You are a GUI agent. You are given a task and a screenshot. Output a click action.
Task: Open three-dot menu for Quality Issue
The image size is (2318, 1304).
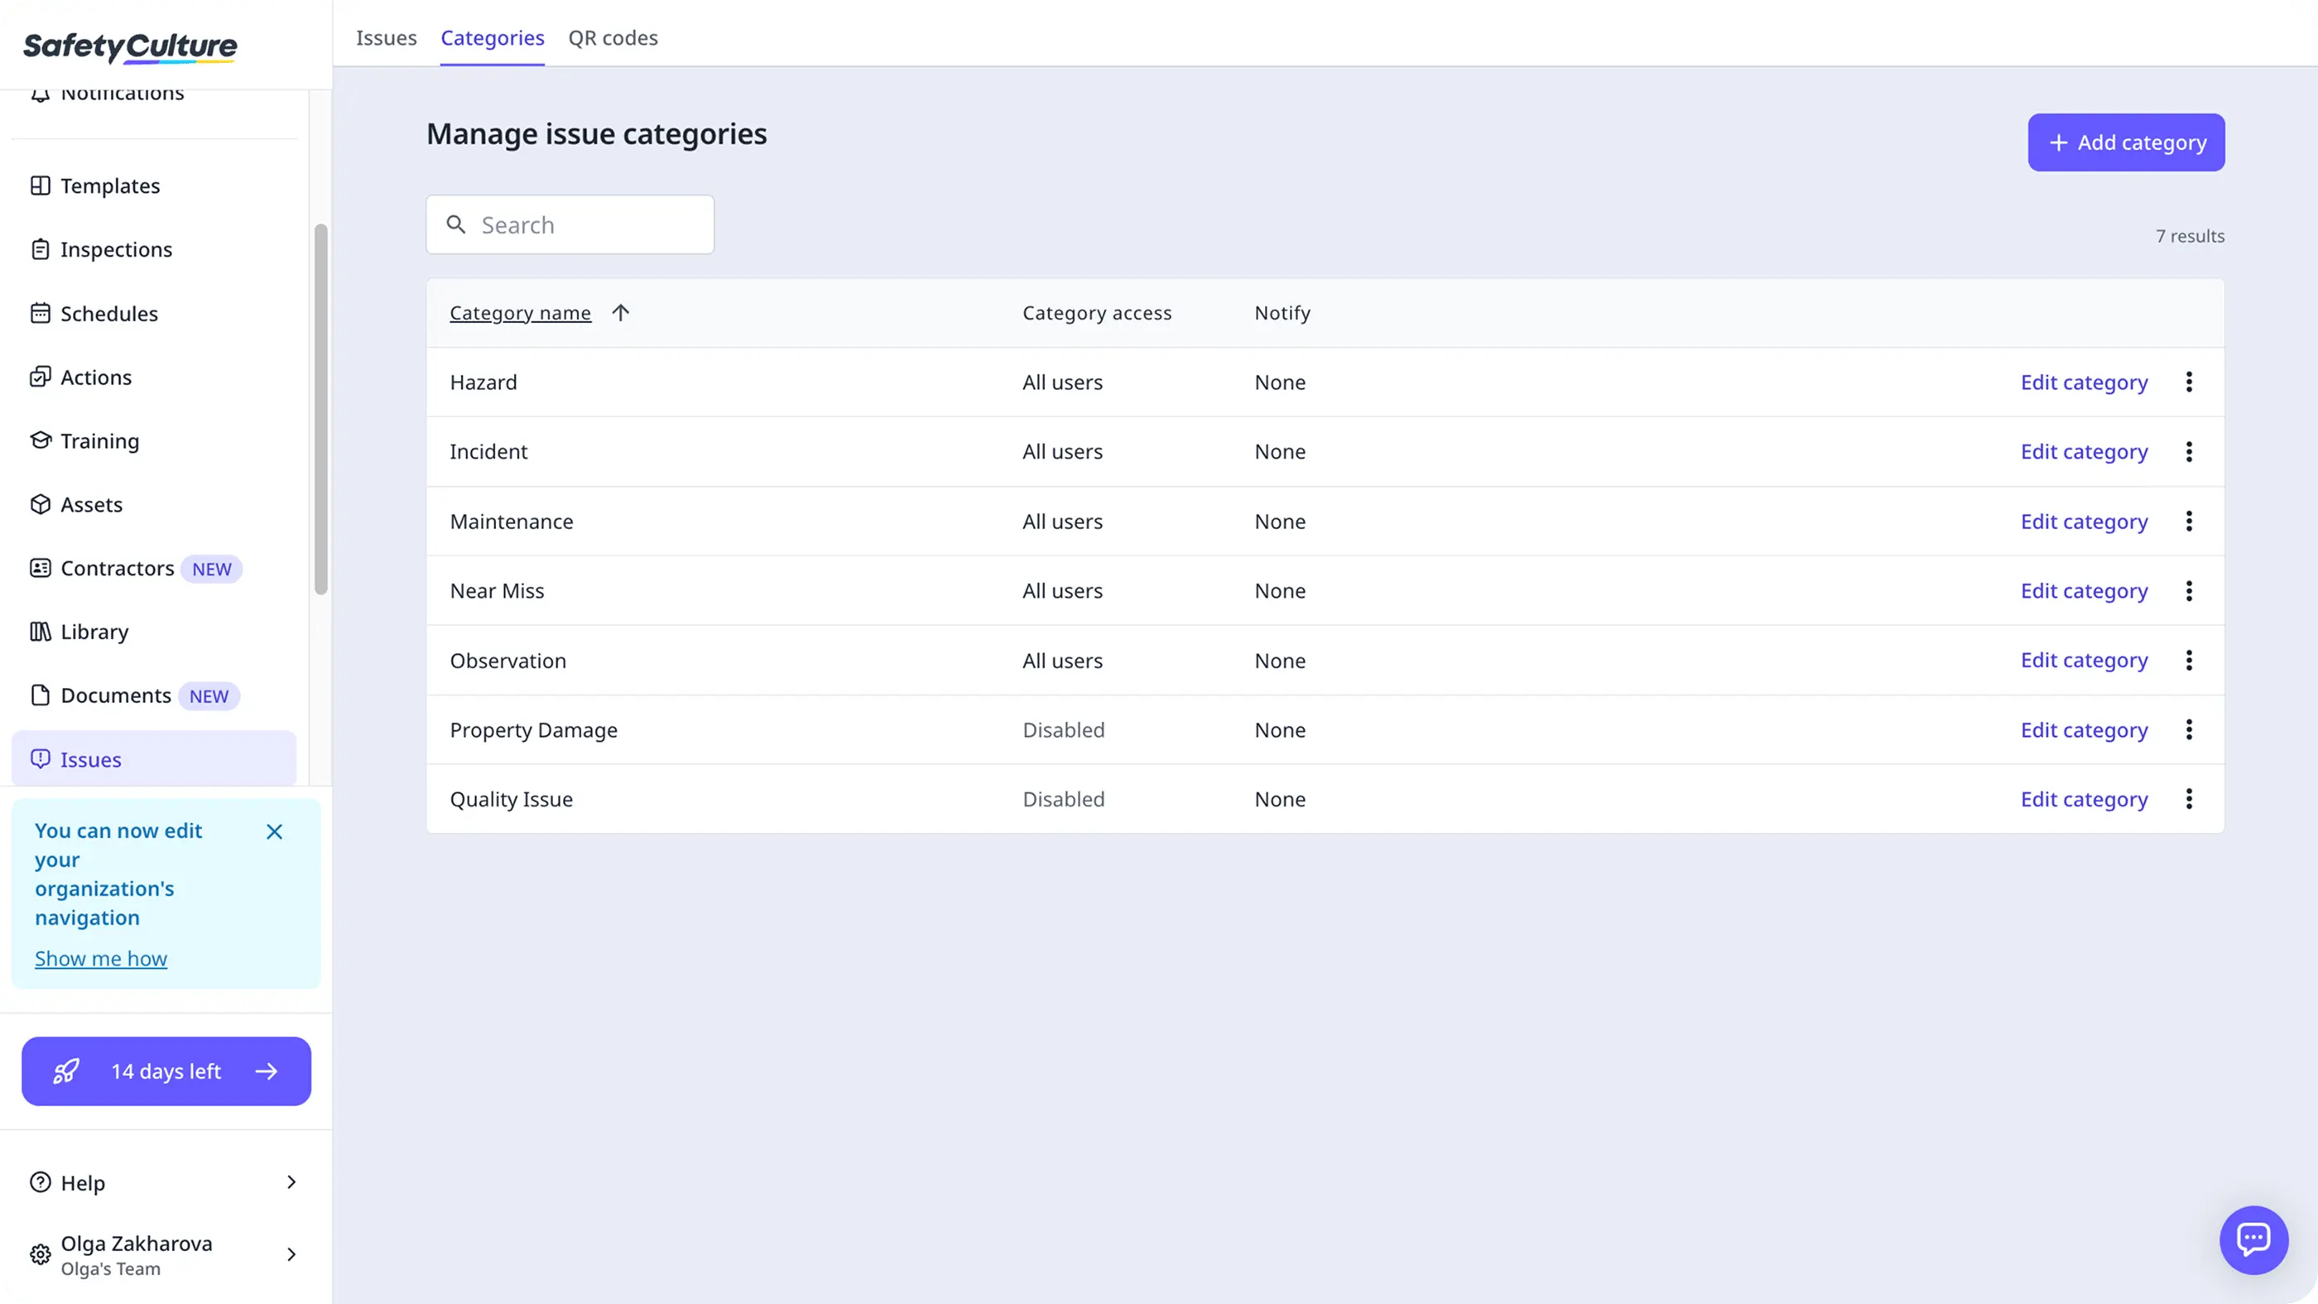(2188, 799)
